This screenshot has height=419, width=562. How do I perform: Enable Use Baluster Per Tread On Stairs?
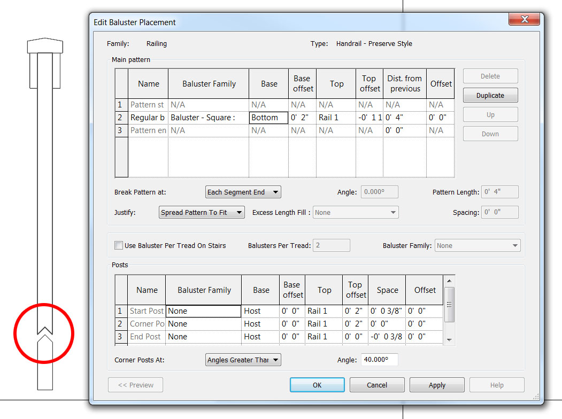(x=119, y=245)
